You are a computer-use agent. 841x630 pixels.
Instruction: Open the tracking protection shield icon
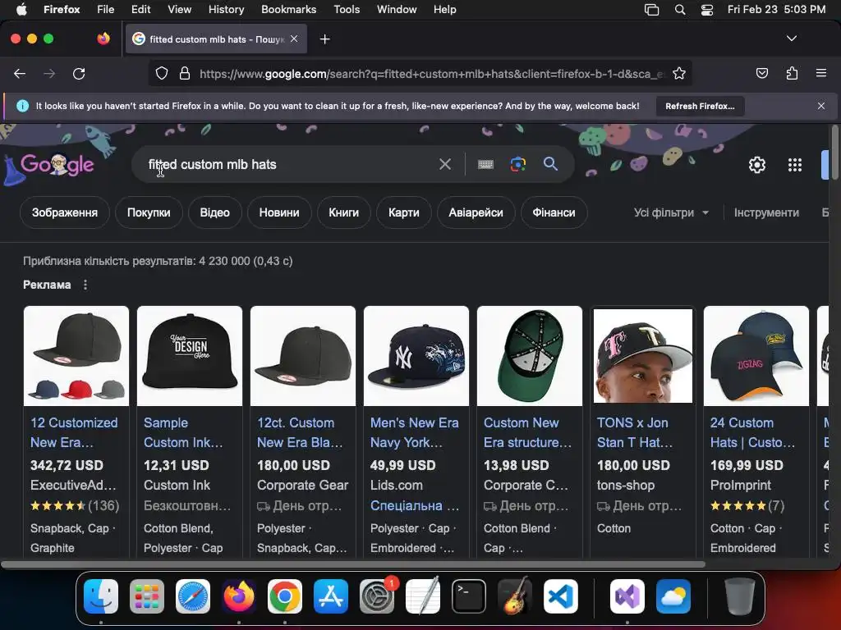(x=162, y=73)
